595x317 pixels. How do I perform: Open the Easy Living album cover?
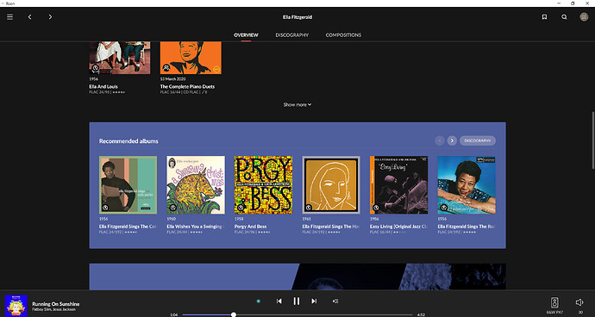398,184
